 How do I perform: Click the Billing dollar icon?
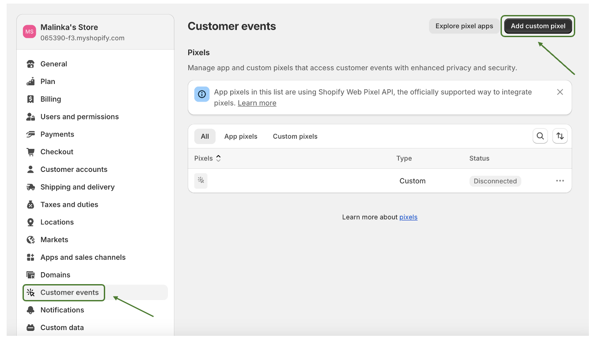click(x=30, y=99)
